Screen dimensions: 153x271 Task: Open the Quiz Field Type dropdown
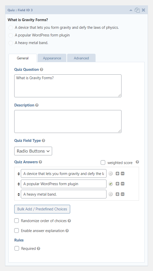click(x=33, y=151)
